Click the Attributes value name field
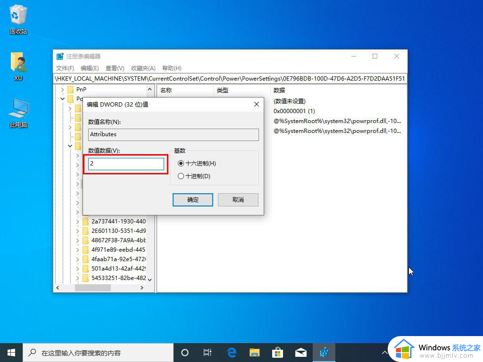The height and width of the screenshot is (362, 483). [x=174, y=134]
